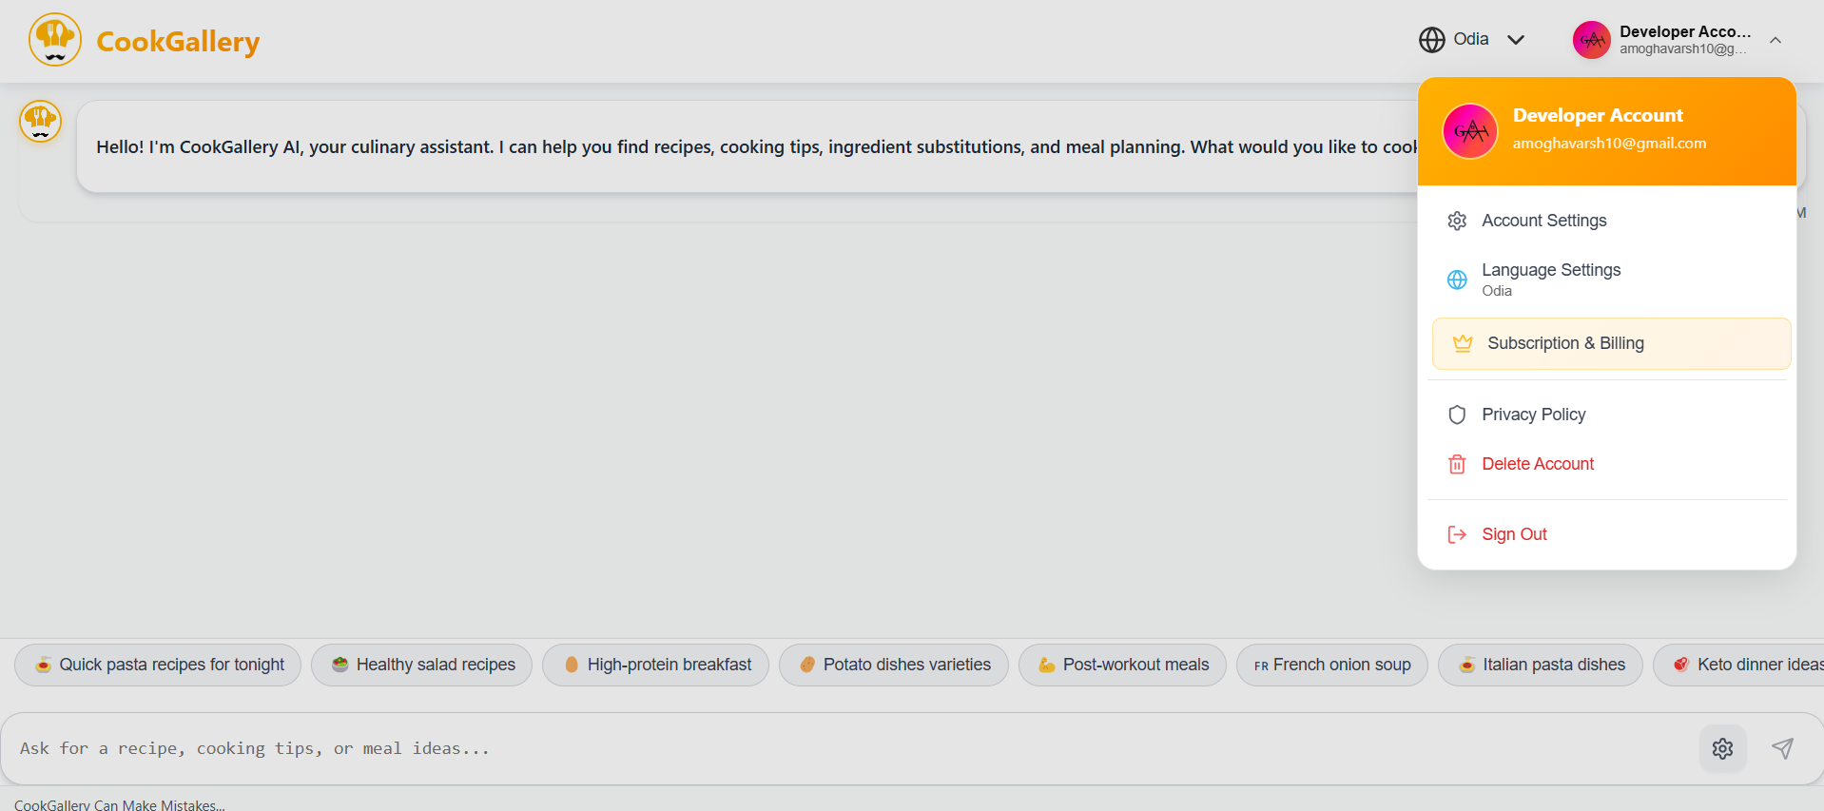Click Sign Out in the account menu
Screen dimensions: 1824x811
[x=1514, y=533]
